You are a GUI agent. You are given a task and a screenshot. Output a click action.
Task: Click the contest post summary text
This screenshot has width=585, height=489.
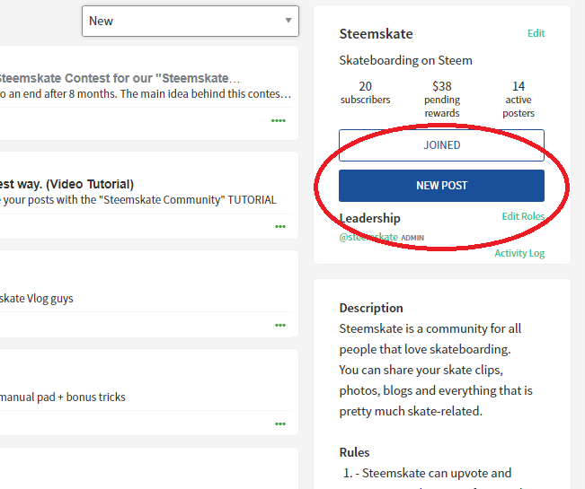coord(146,94)
